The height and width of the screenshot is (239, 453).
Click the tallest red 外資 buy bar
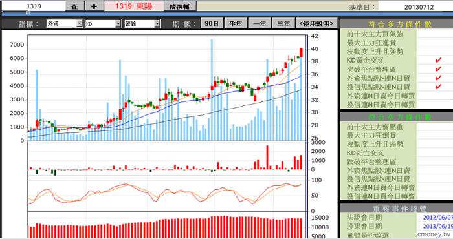click(267, 158)
